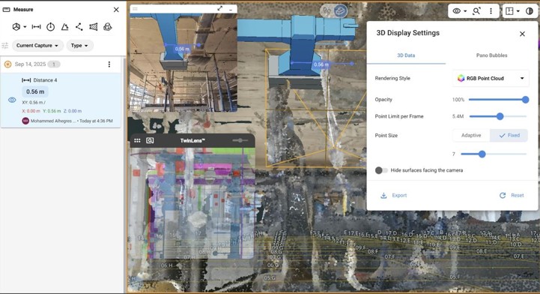Select the hatched area measurement tool

[94, 27]
